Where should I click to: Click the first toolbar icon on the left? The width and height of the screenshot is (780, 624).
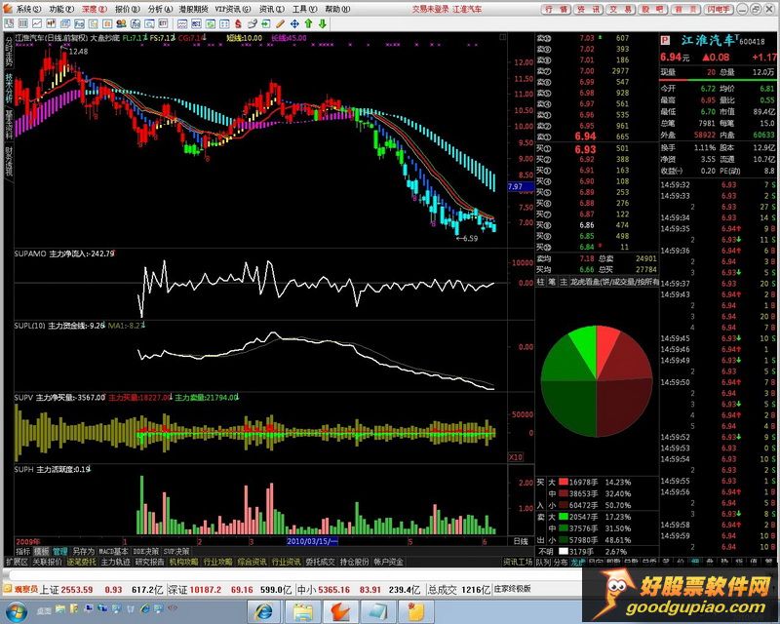click(9, 23)
